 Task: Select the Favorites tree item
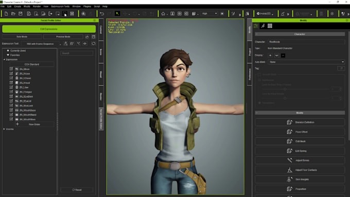15,55
